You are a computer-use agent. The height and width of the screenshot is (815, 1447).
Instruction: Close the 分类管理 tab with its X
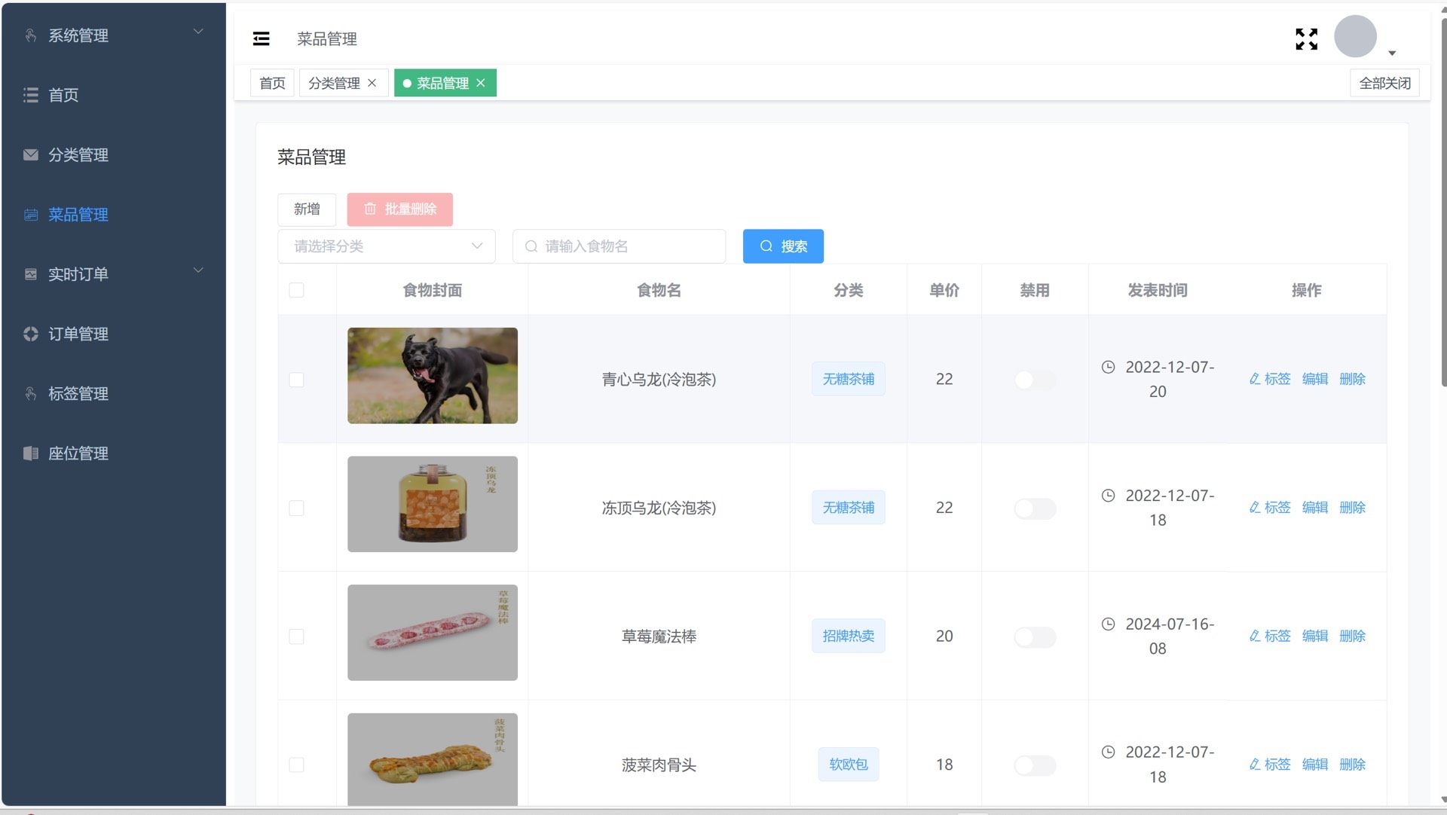click(372, 83)
